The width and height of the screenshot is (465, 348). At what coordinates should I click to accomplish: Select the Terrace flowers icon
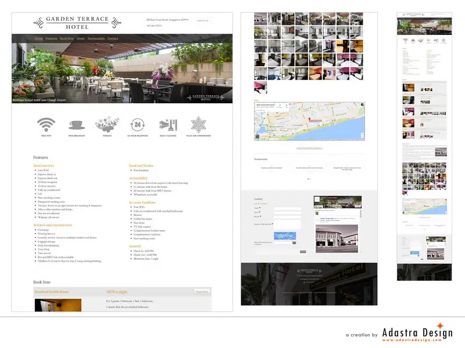[107, 125]
